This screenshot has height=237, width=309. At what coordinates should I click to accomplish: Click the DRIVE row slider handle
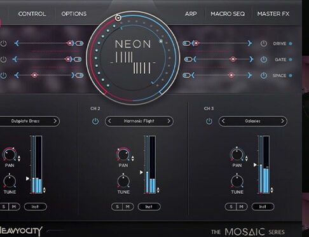[x=196, y=43]
